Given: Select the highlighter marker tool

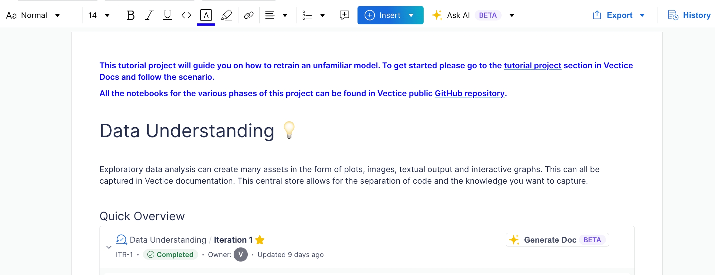Looking at the screenshot, I should (227, 15).
